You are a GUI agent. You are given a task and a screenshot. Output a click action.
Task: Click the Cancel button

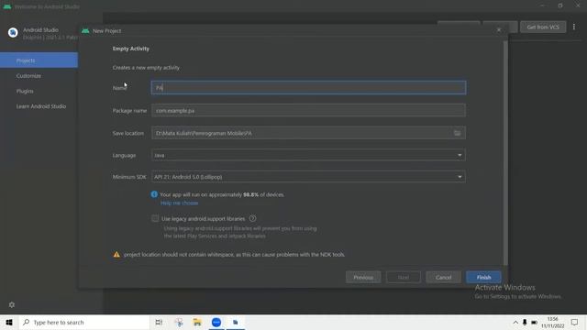[x=443, y=277]
